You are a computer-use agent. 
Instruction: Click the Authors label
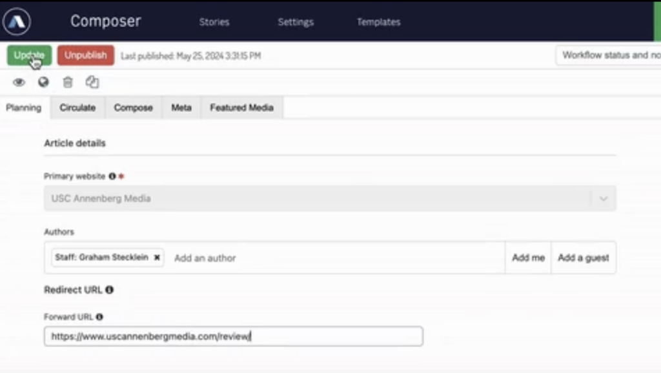[x=59, y=232]
